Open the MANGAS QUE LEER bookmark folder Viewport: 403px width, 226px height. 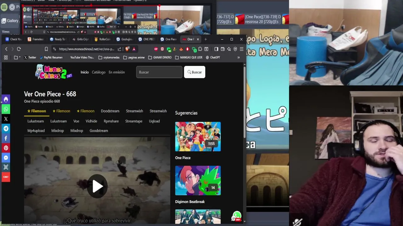coord(189,57)
